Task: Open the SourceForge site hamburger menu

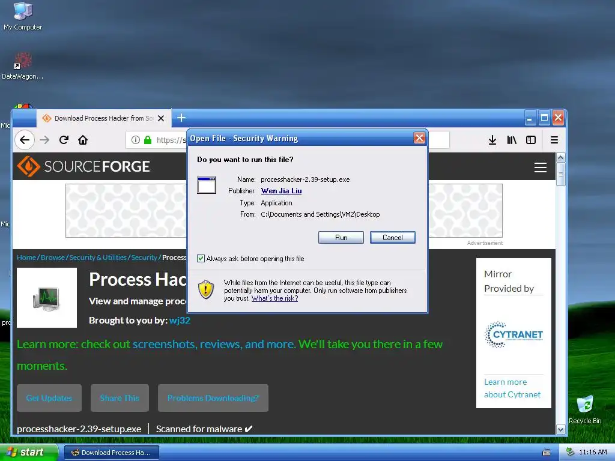Action: coord(541,167)
